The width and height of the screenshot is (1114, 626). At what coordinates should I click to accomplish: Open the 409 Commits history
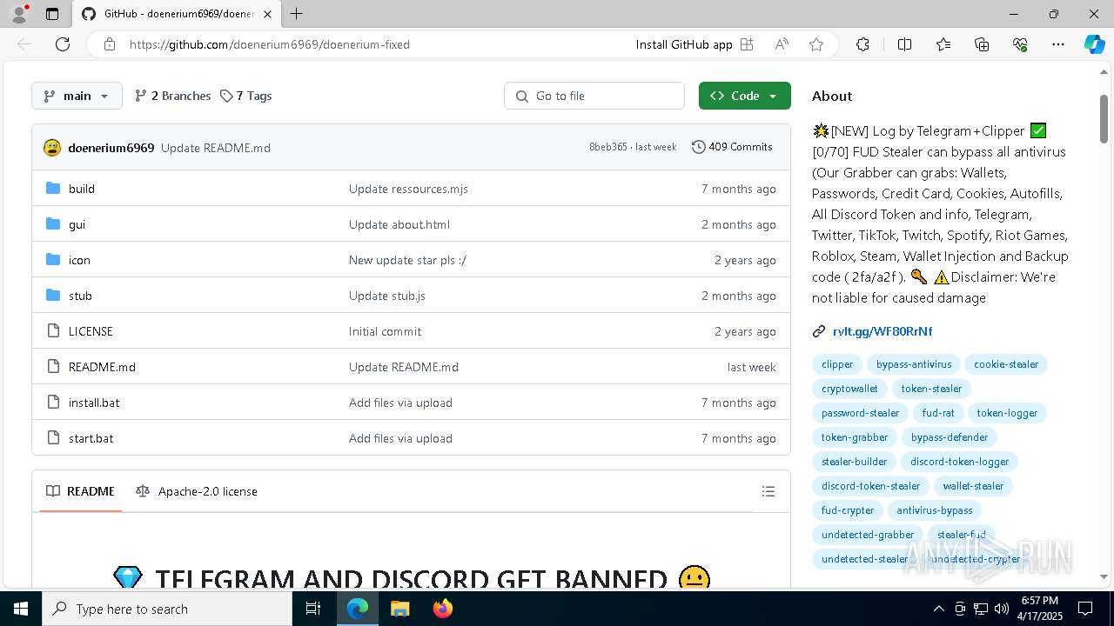[x=732, y=147]
